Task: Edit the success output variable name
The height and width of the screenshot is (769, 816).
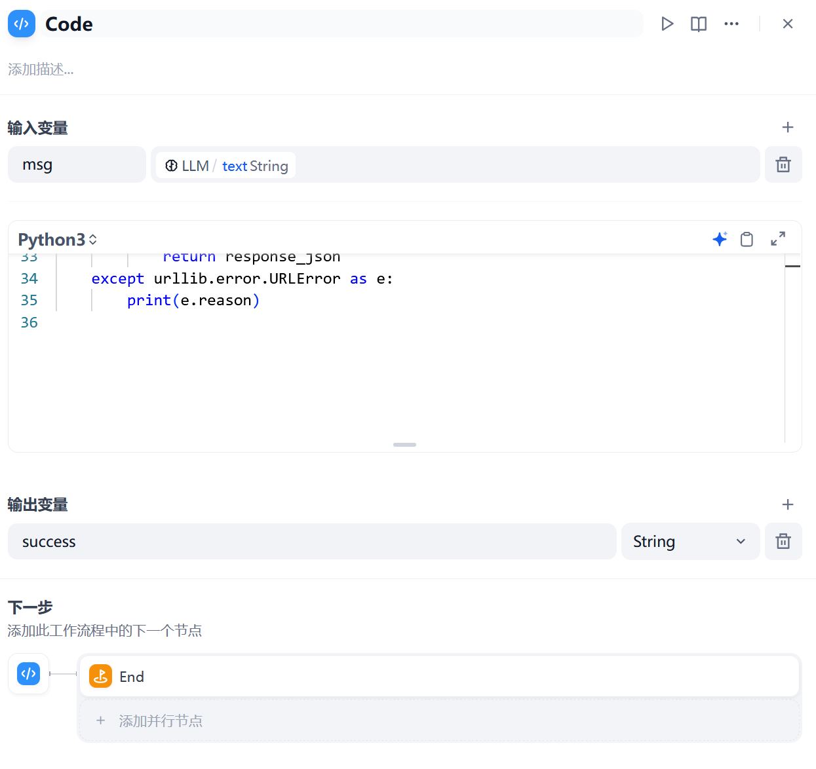Action: click(x=311, y=542)
